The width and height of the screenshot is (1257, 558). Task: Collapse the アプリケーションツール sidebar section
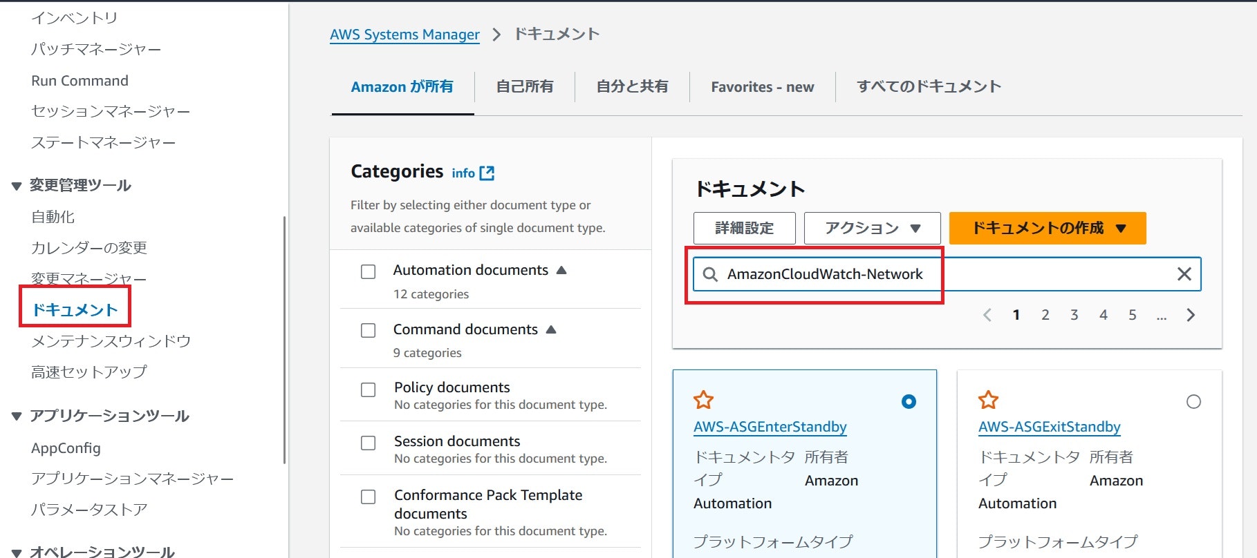click(x=17, y=416)
